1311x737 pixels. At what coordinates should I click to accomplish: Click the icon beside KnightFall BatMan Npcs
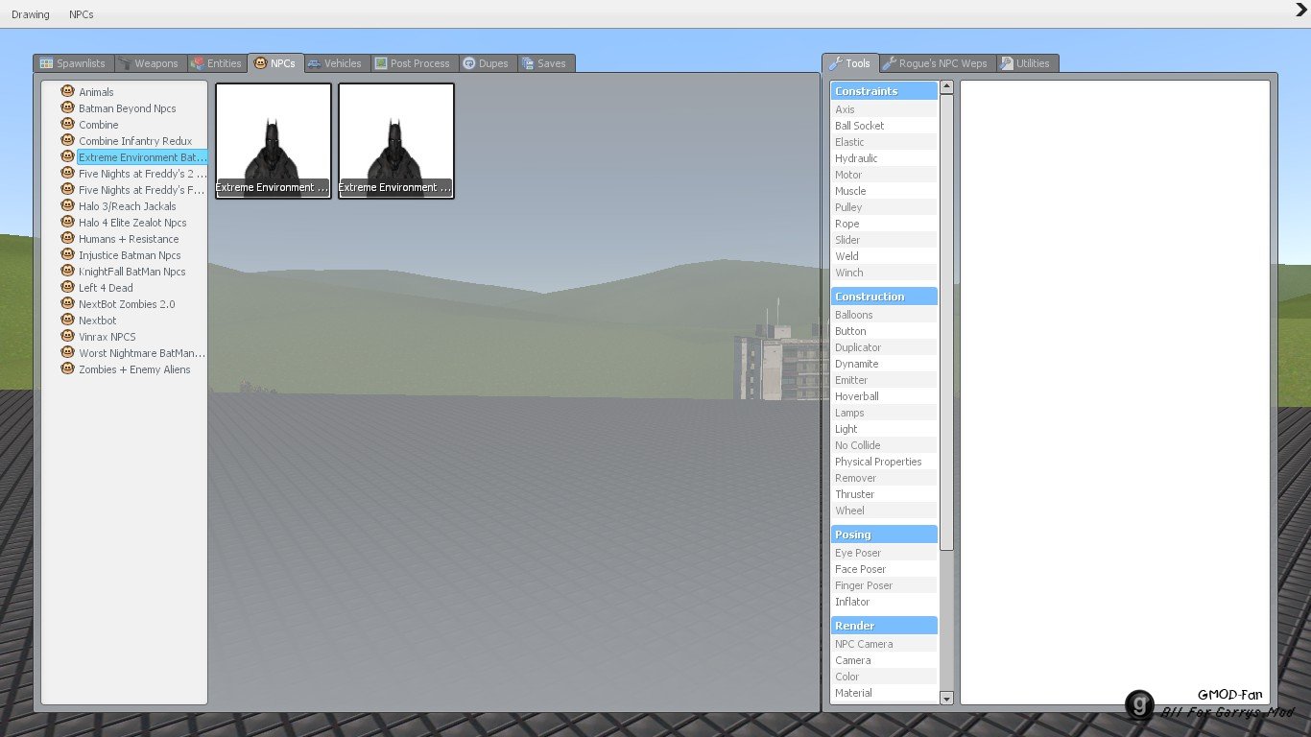pyautogui.click(x=68, y=271)
